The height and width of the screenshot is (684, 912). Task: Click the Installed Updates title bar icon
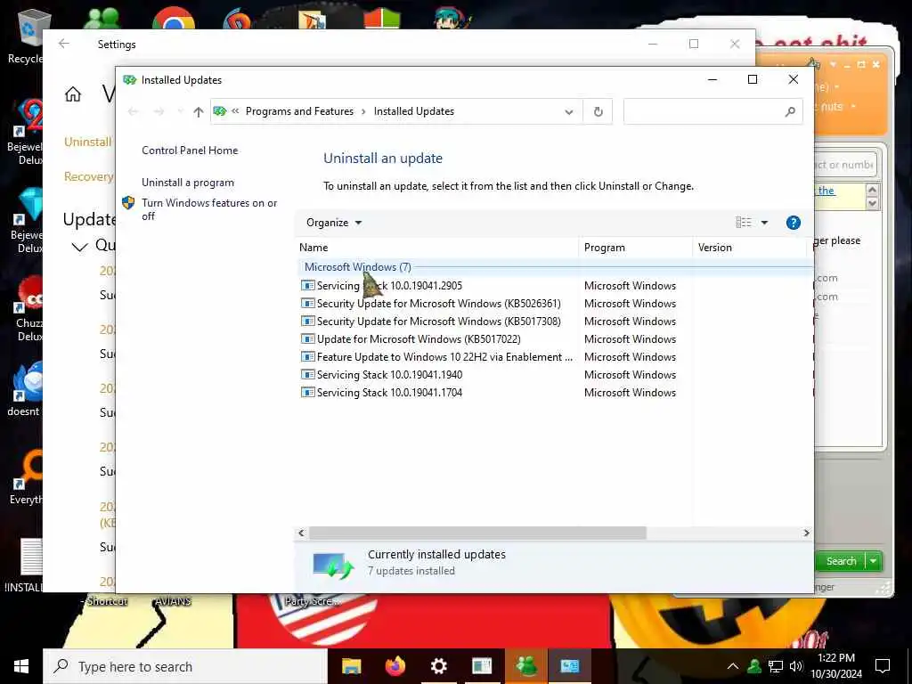click(x=130, y=79)
